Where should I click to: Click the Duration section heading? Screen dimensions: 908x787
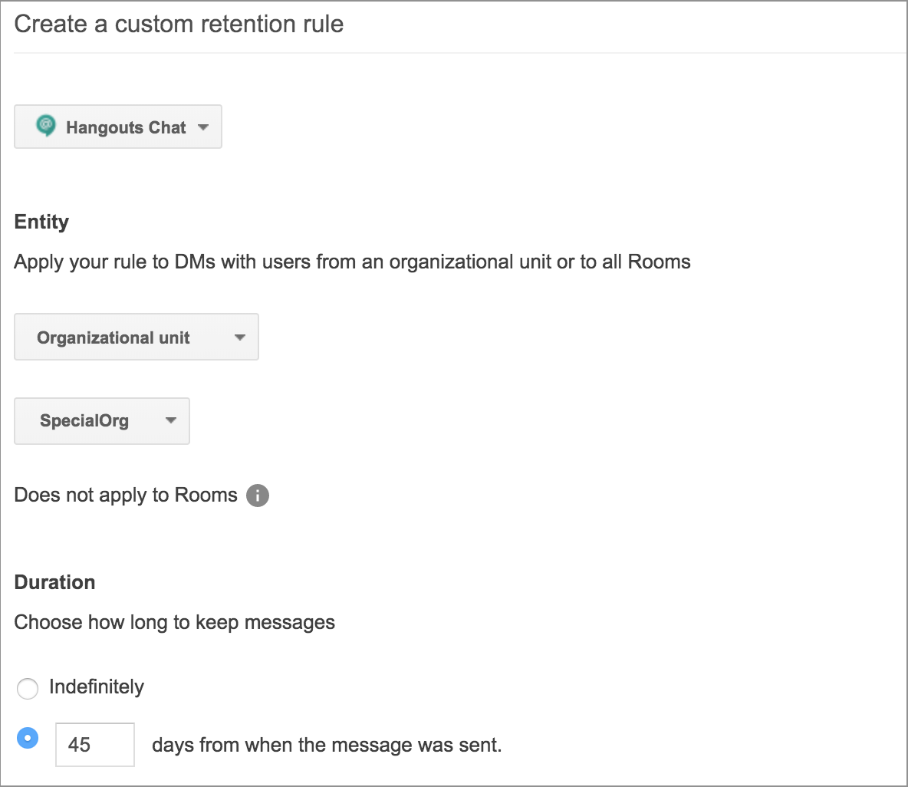[54, 582]
